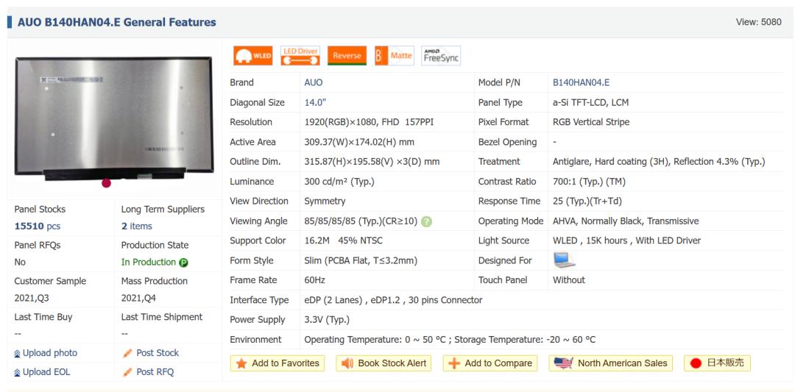Screen dimensions: 795x392
Task: Click the US flag icon for North American Sales
Action: point(563,363)
